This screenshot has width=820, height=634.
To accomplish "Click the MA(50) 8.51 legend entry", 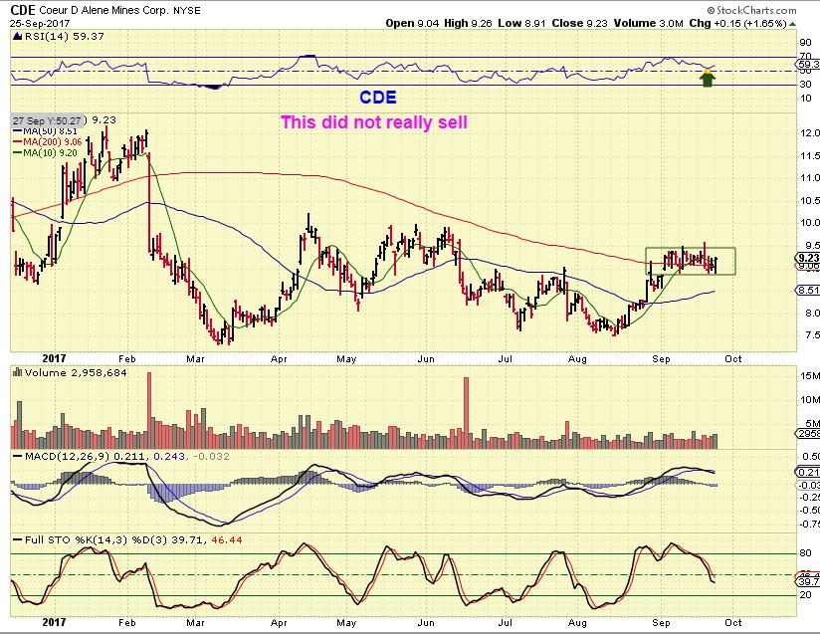I will 45,131.
